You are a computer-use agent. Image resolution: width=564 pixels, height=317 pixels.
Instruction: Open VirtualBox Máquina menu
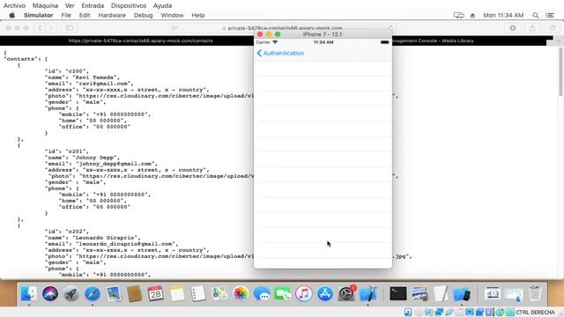pos(45,6)
